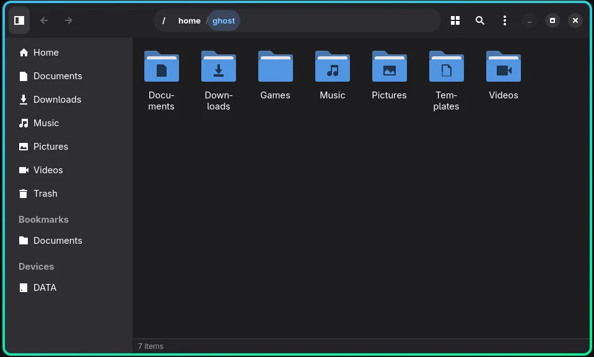This screenshot has width=594, height=357.
Task: Go back to previous folder
Action: click(x=44, y=20)
